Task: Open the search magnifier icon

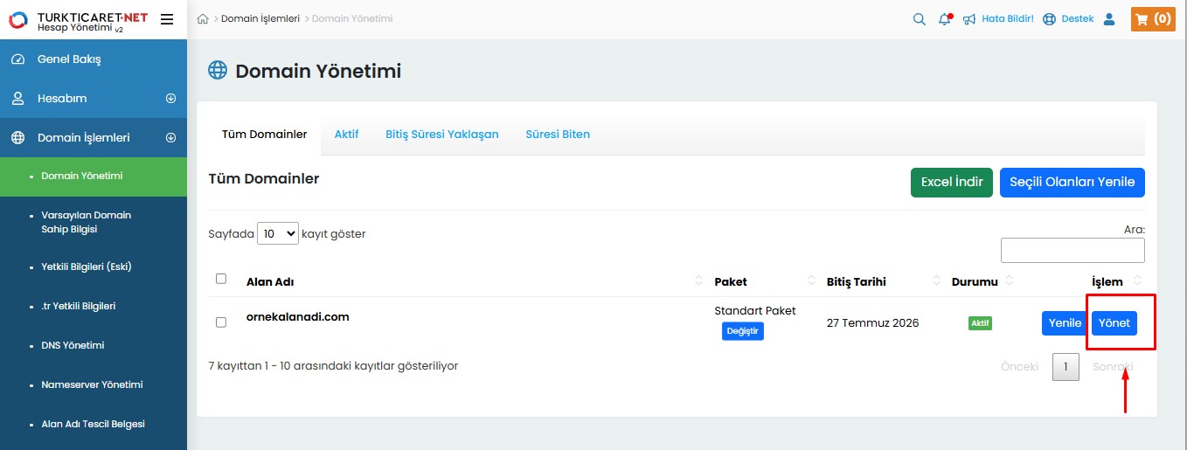Action: tap(919, 19)
